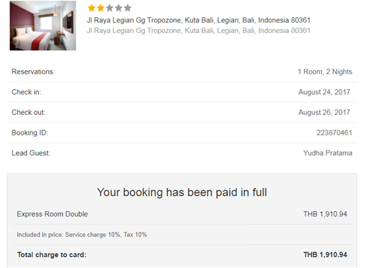
Task: Click the Express Room price THB 1,910.94
Action: point(325,214)
